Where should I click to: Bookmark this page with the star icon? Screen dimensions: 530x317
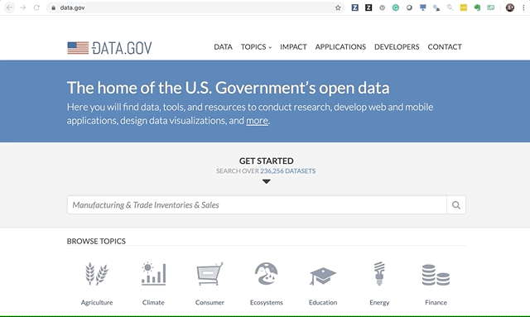click(338, 7)
